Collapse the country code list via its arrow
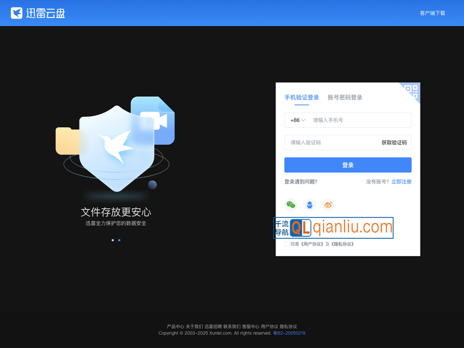Image resolution: width=464 pixels, height=348 pixels. pyautogui.click(x=304, y=120)
